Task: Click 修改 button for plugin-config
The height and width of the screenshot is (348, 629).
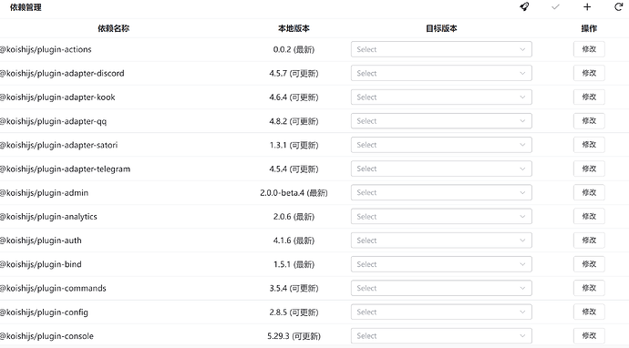Action: [x=589, y=312]
